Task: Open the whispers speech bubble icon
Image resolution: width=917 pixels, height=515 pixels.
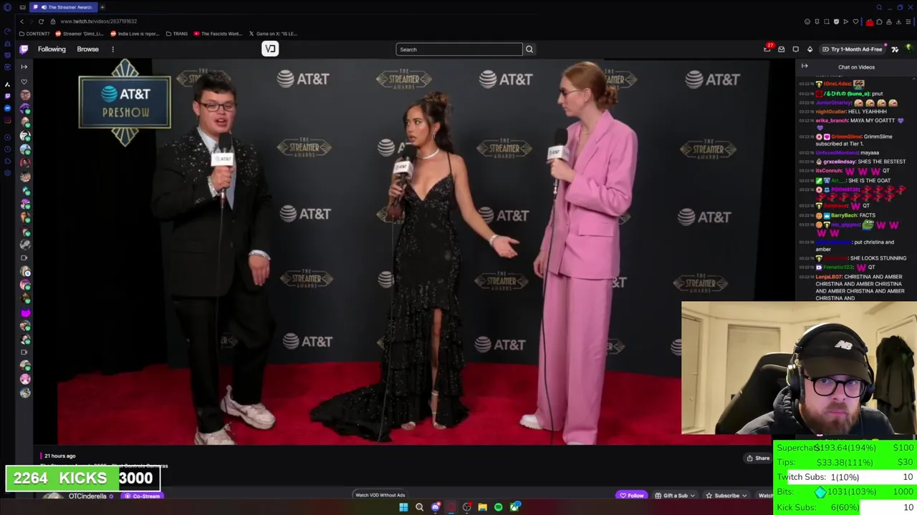Action: [x=796, y=49]
